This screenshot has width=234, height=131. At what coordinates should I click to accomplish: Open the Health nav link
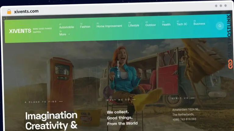tap(166, 24)
